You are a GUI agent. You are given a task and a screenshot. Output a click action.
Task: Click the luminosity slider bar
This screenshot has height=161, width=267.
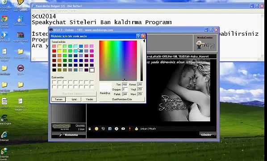(x=142, y=60)
